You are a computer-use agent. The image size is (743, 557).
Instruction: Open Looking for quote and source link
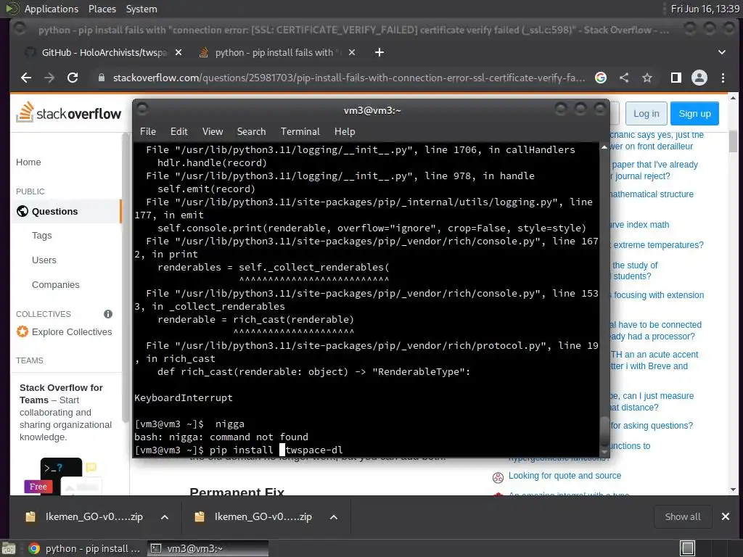pyautogui.click(x=565, y=476)
